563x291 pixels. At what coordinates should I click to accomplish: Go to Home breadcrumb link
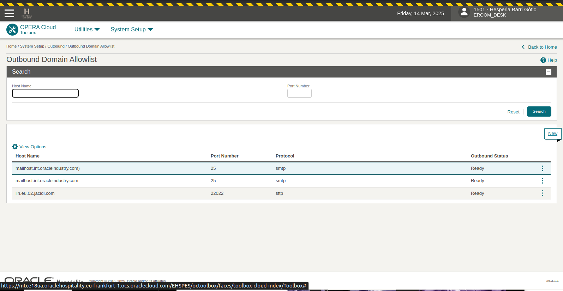click(11, 46)
